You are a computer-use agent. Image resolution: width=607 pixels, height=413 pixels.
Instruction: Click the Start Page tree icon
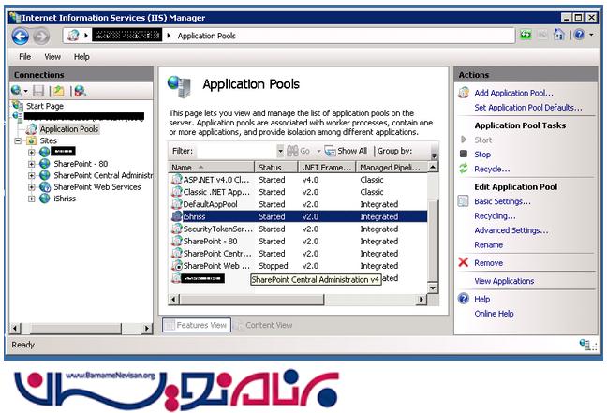(18, 105)
